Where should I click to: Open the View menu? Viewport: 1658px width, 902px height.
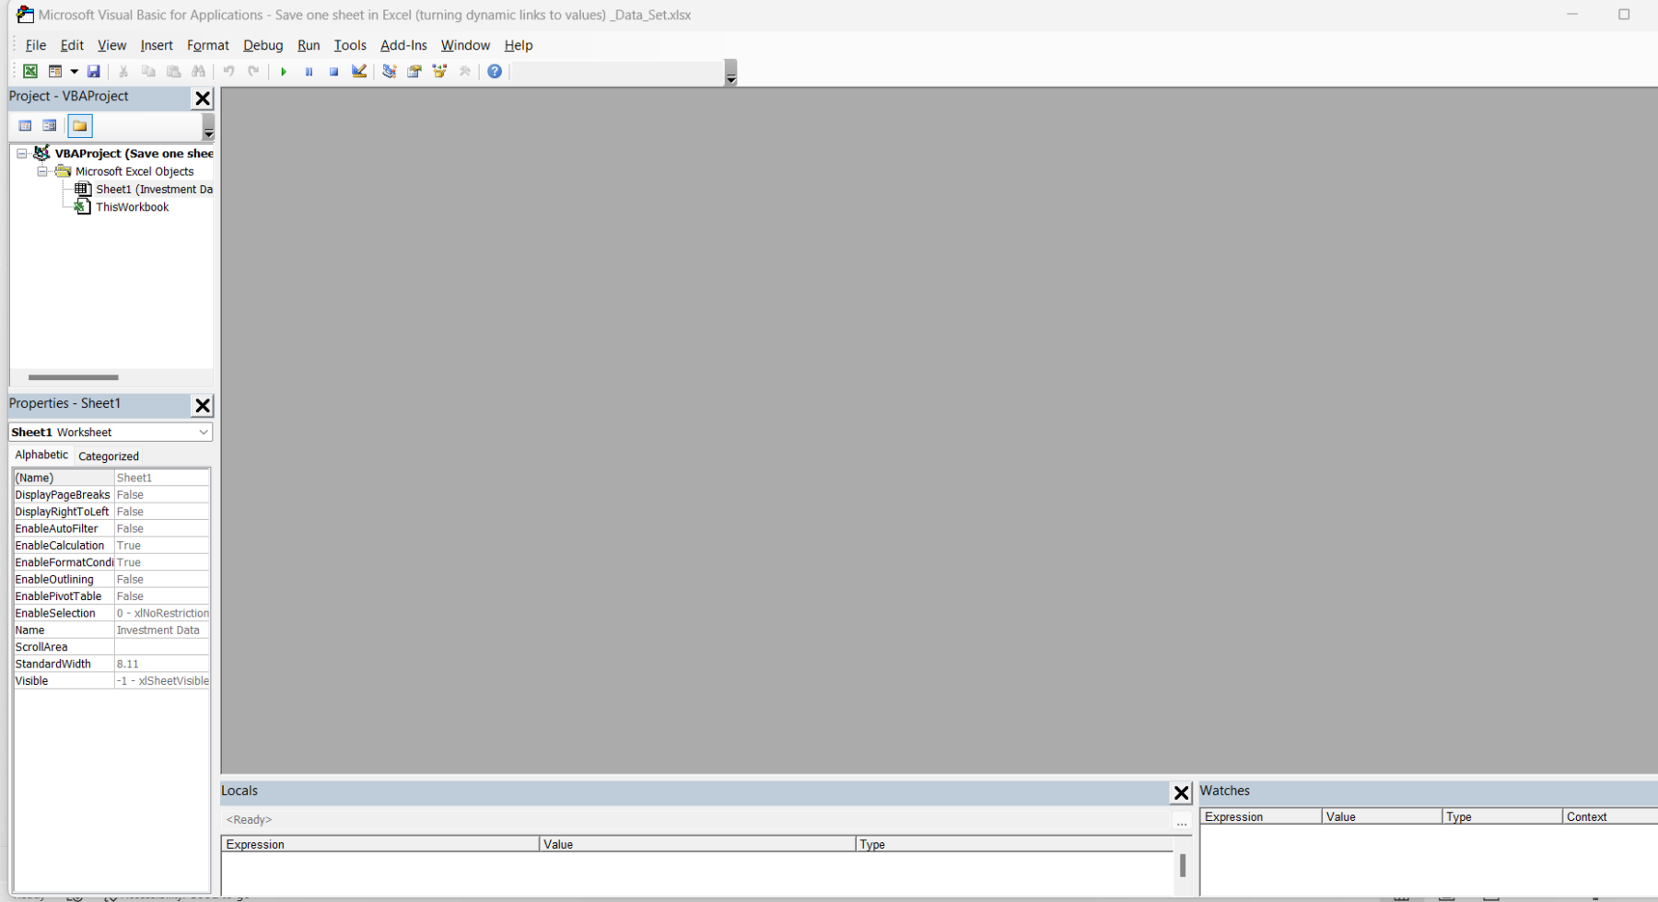tap(111, 45)
